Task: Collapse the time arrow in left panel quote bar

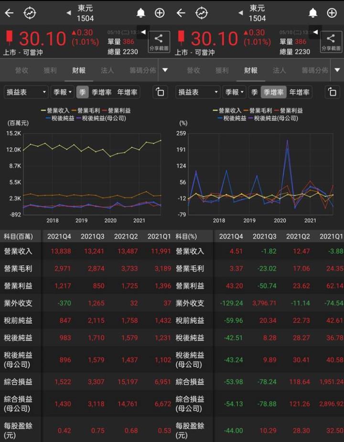Action: (143, 32)
